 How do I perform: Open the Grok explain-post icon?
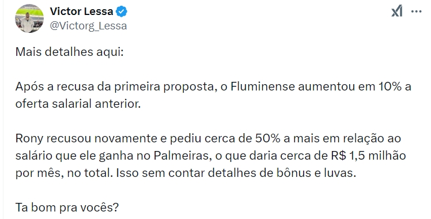click(397, 12)
